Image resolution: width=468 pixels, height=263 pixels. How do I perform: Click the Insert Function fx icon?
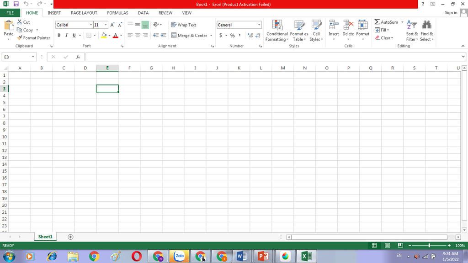(x=78, y=57)
